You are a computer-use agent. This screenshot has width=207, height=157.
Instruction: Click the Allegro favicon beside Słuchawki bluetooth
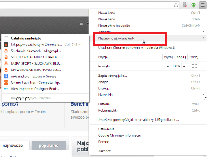[6, 51]
